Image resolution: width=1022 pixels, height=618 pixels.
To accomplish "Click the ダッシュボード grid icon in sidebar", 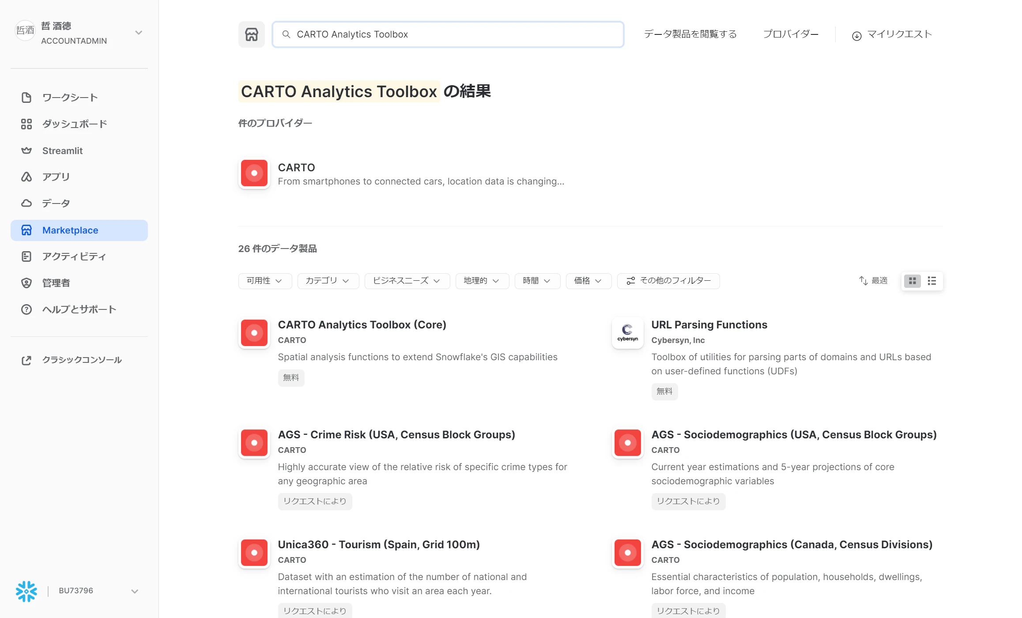I will coord(26,124).
